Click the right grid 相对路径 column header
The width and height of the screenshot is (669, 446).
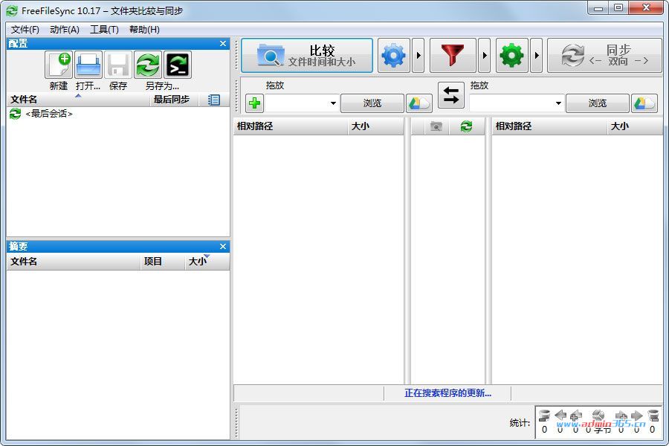coord(549,126)
